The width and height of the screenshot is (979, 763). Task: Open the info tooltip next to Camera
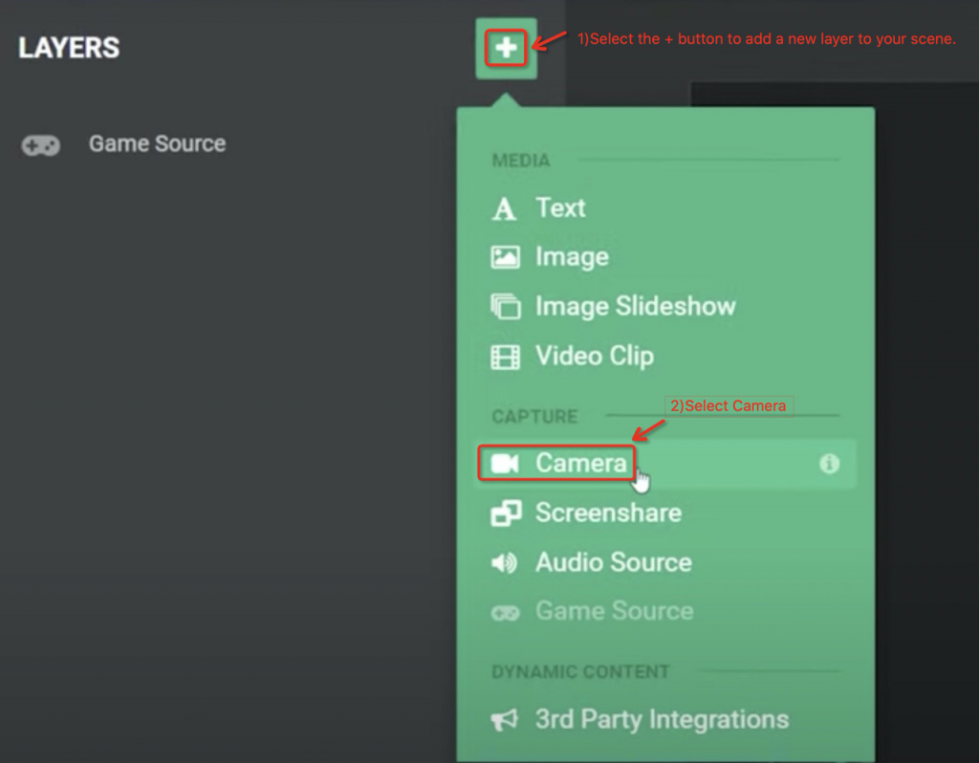830,462
